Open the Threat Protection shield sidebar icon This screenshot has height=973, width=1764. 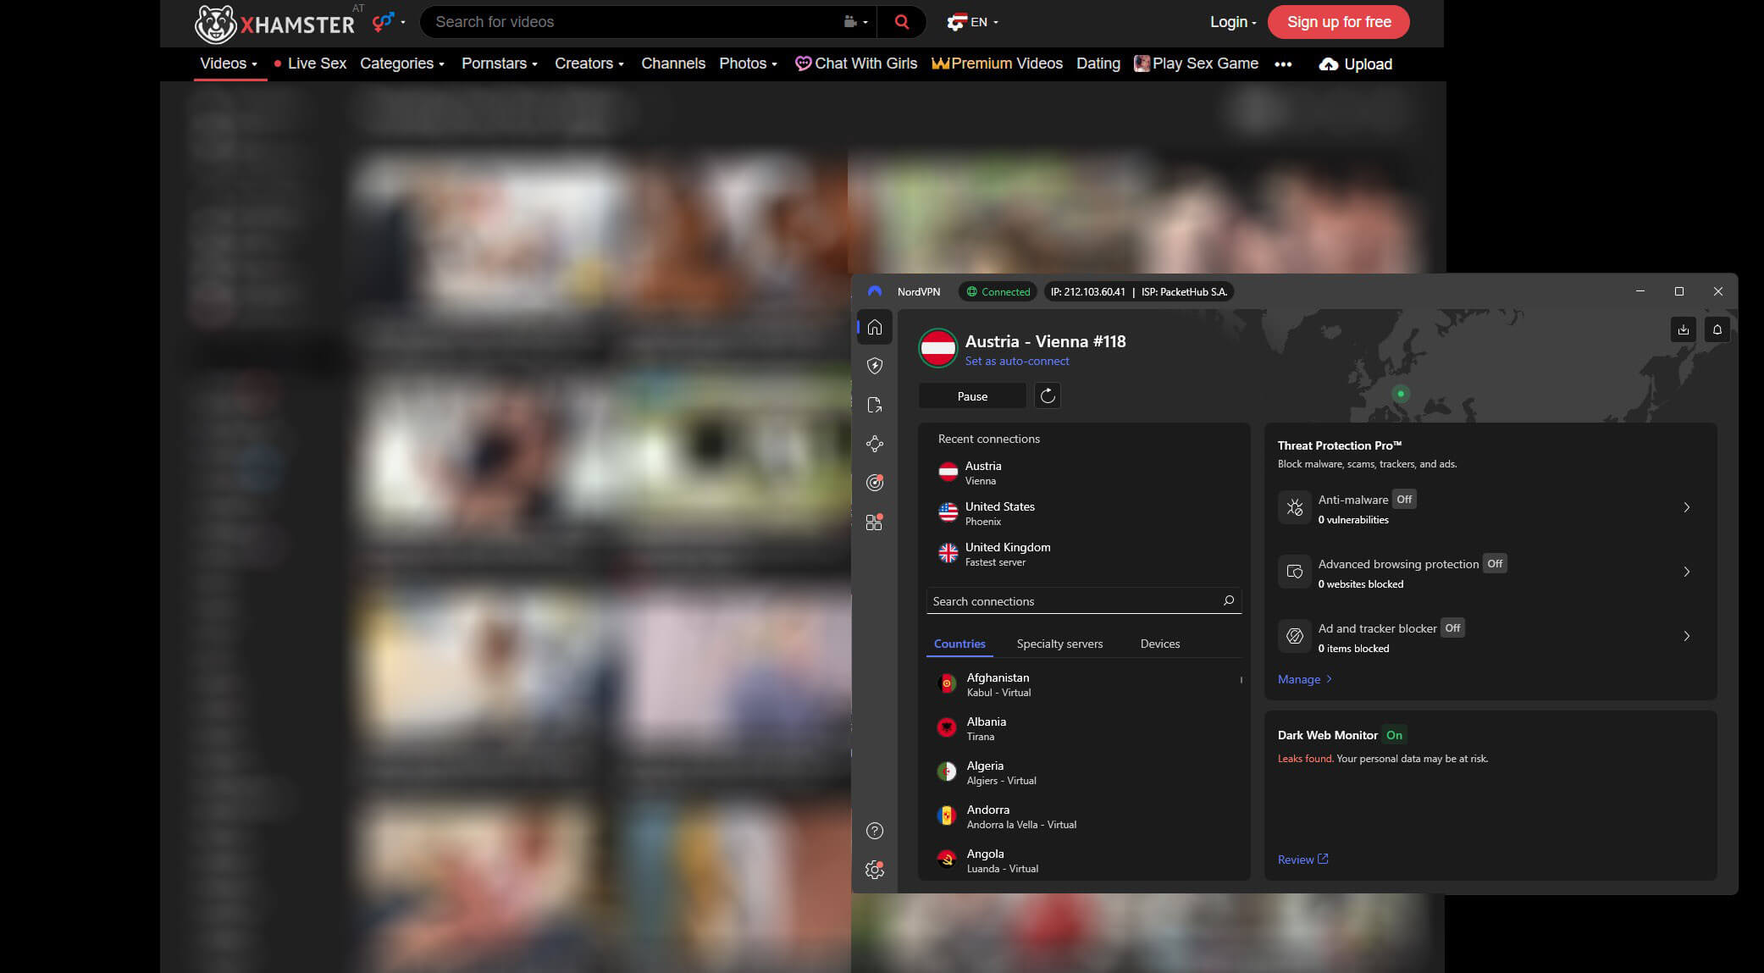click(x=875, y=366)
